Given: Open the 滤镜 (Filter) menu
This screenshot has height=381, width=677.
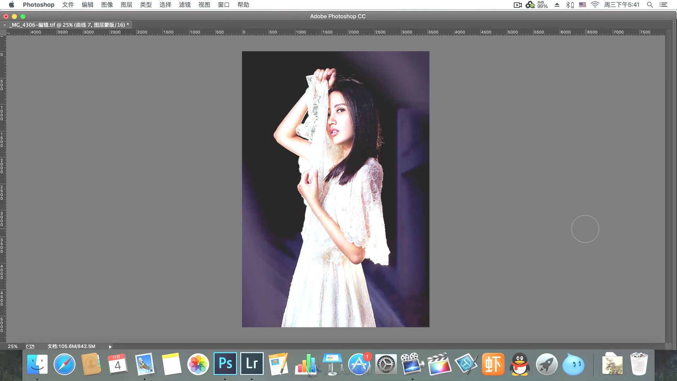Looking at the screenshot, I should [x=185, y=5].
